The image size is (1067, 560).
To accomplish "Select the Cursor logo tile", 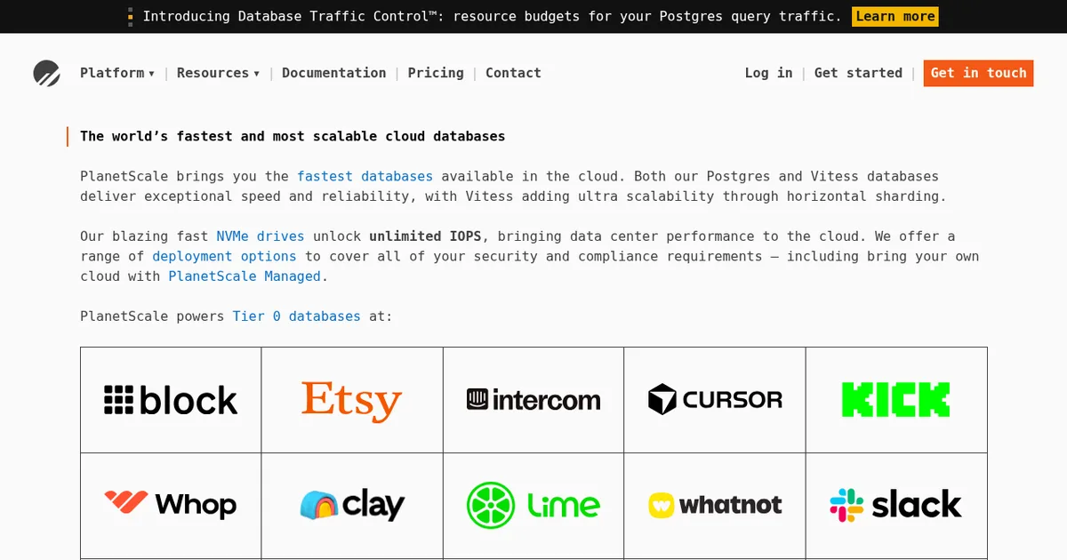I will [715, 400].
